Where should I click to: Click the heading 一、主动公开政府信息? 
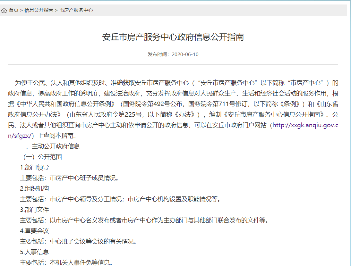[50, 146]
